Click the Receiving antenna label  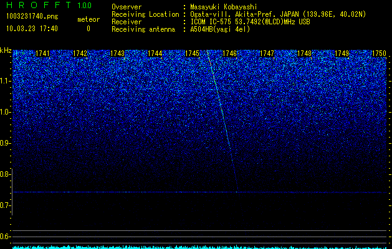coord(143,29)
